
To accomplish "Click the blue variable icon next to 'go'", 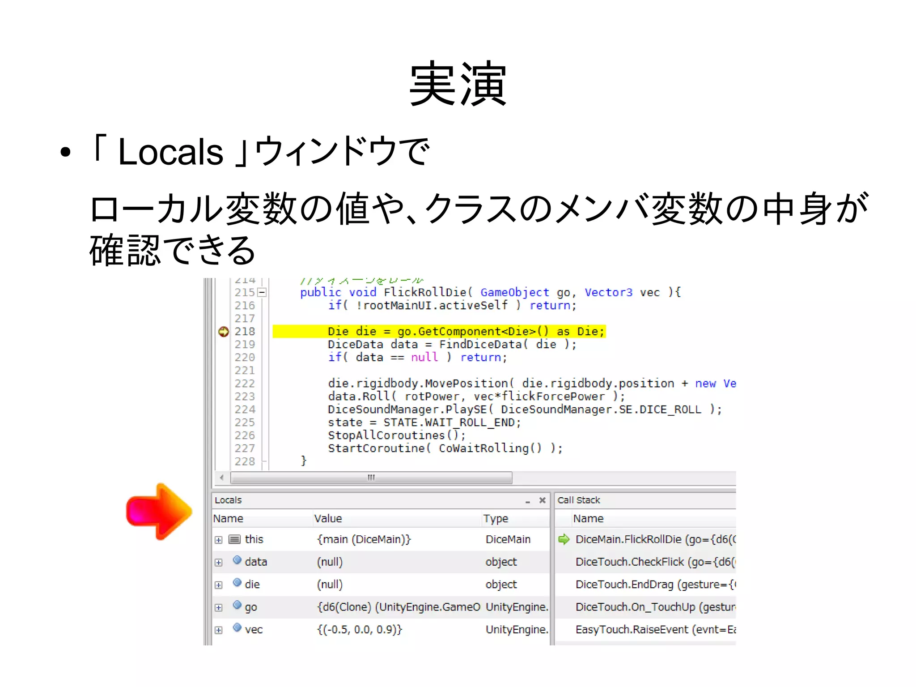I will pos(237,605).
